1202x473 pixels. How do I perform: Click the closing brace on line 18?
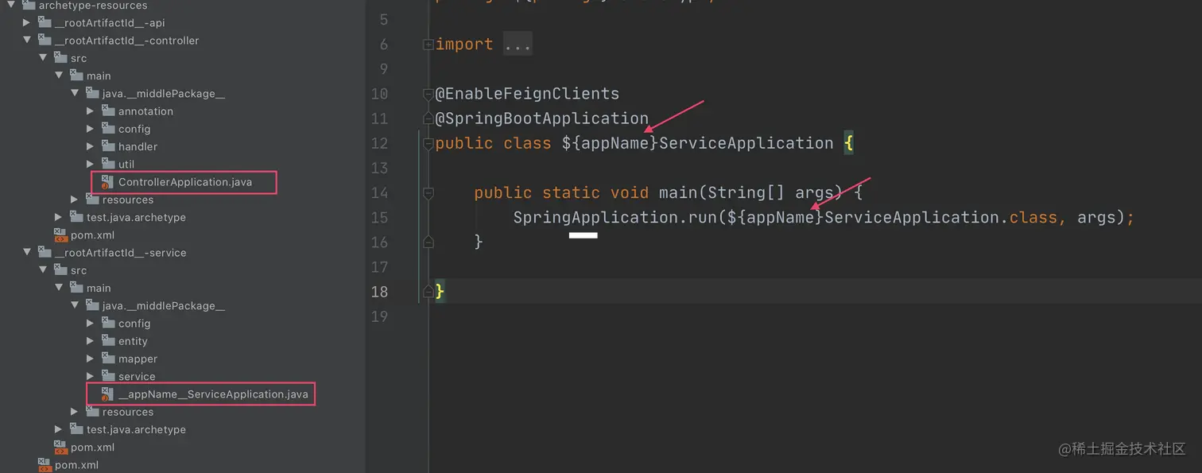coord(440,292)
